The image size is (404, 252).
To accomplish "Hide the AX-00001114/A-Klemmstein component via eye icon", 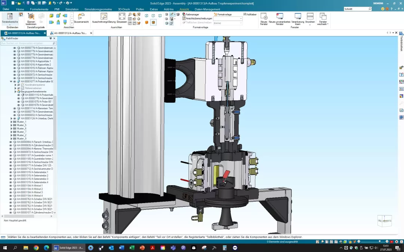I will click(x=15, y=108).
